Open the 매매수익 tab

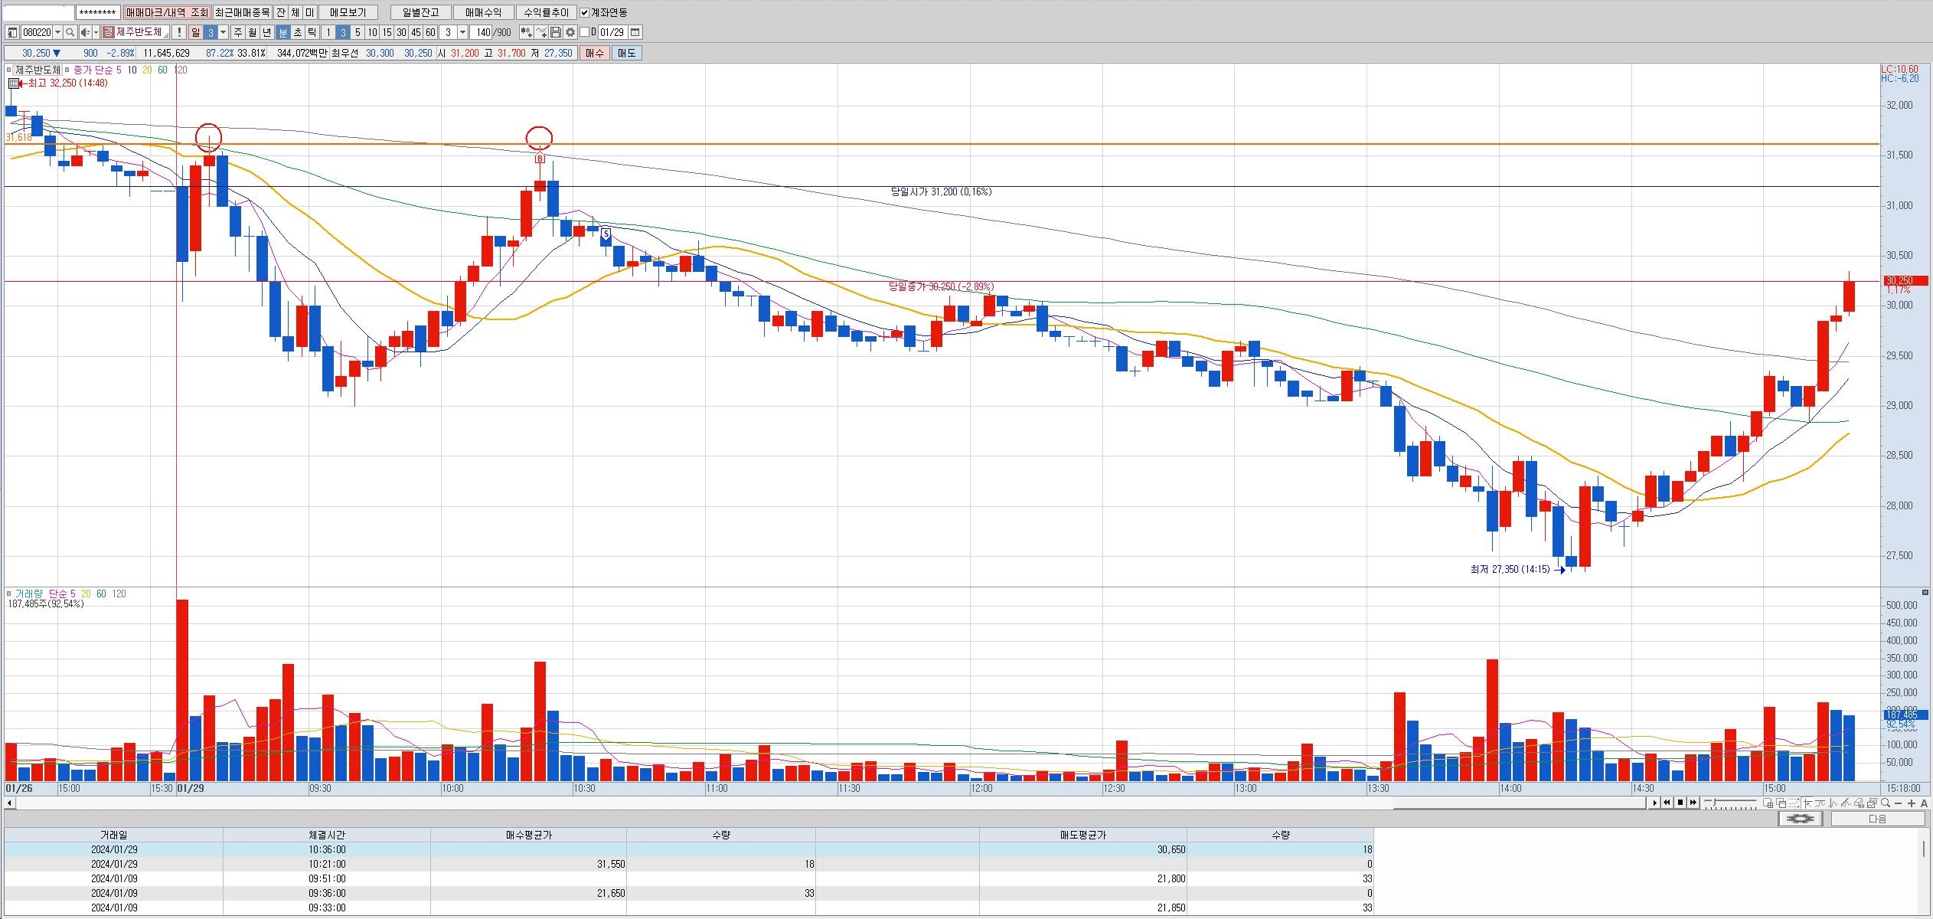point(483,12)
